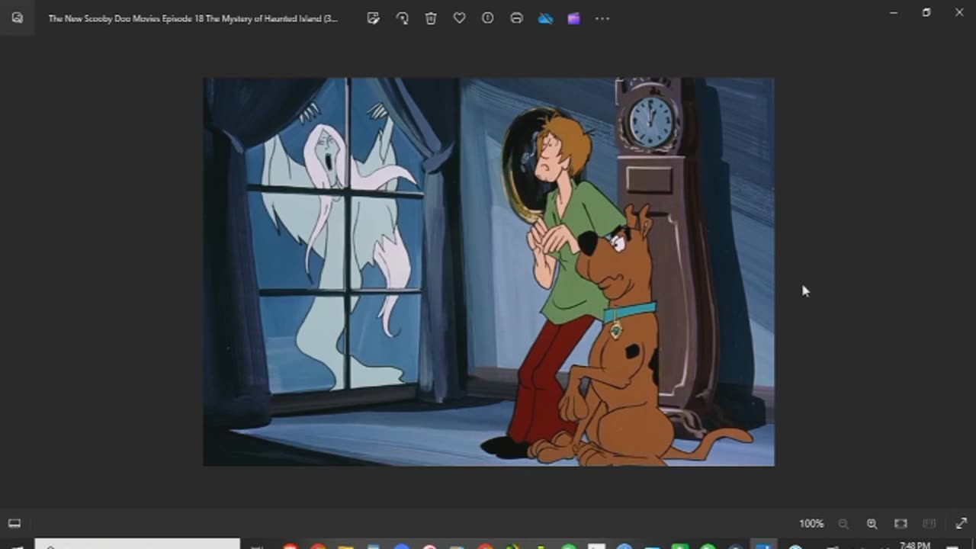Rotate the picture with the rotate icon

coord(402,18)
